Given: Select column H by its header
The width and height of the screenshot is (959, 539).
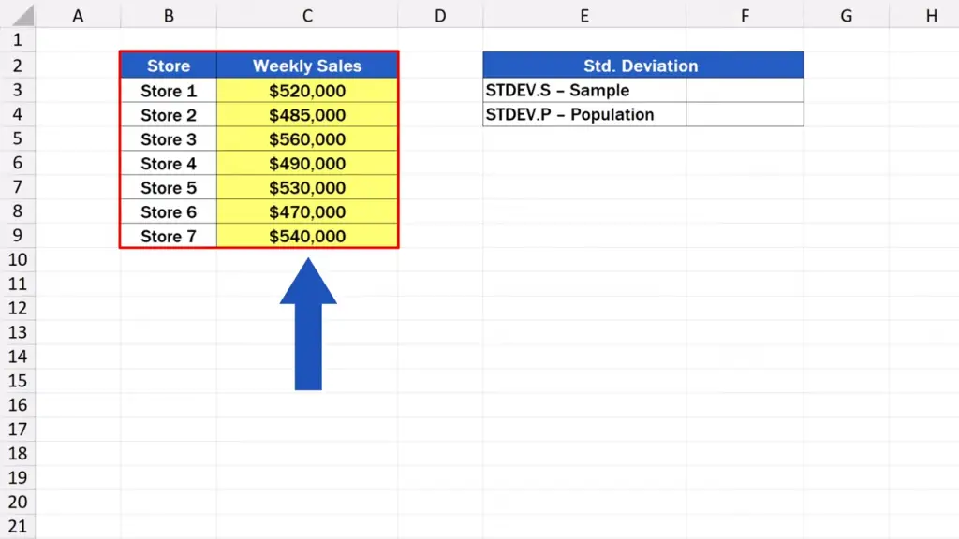Looking at the screenshot, I should [x=931, y=16].
